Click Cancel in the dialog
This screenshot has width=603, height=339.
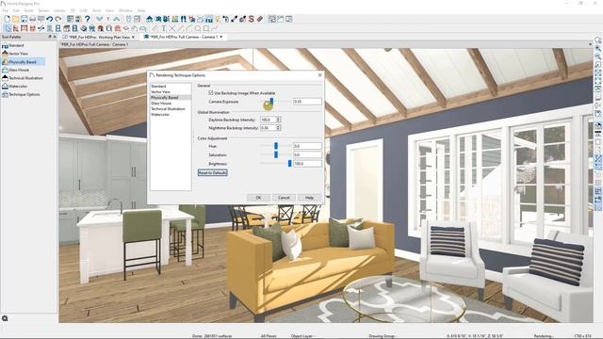click(284, 198)
